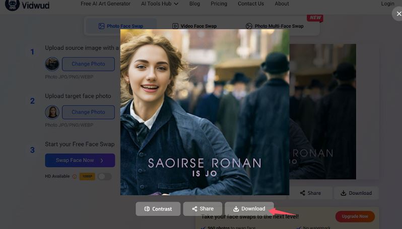Go to the Pricing page

click(x=219, y=4)
